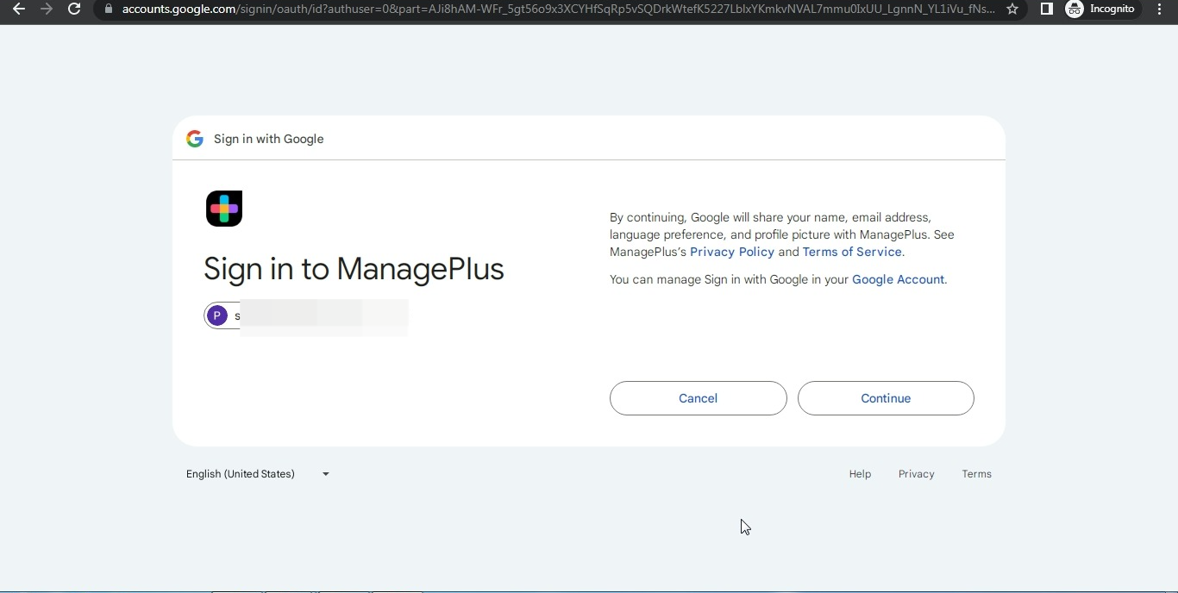
Task: Open the English (United States) language dropdown
Action: (258, 474)
